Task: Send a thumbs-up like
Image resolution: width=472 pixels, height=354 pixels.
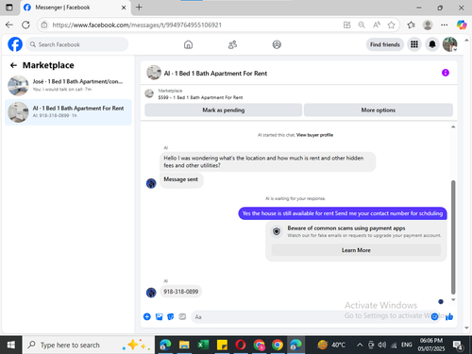Action: [449, 316]
